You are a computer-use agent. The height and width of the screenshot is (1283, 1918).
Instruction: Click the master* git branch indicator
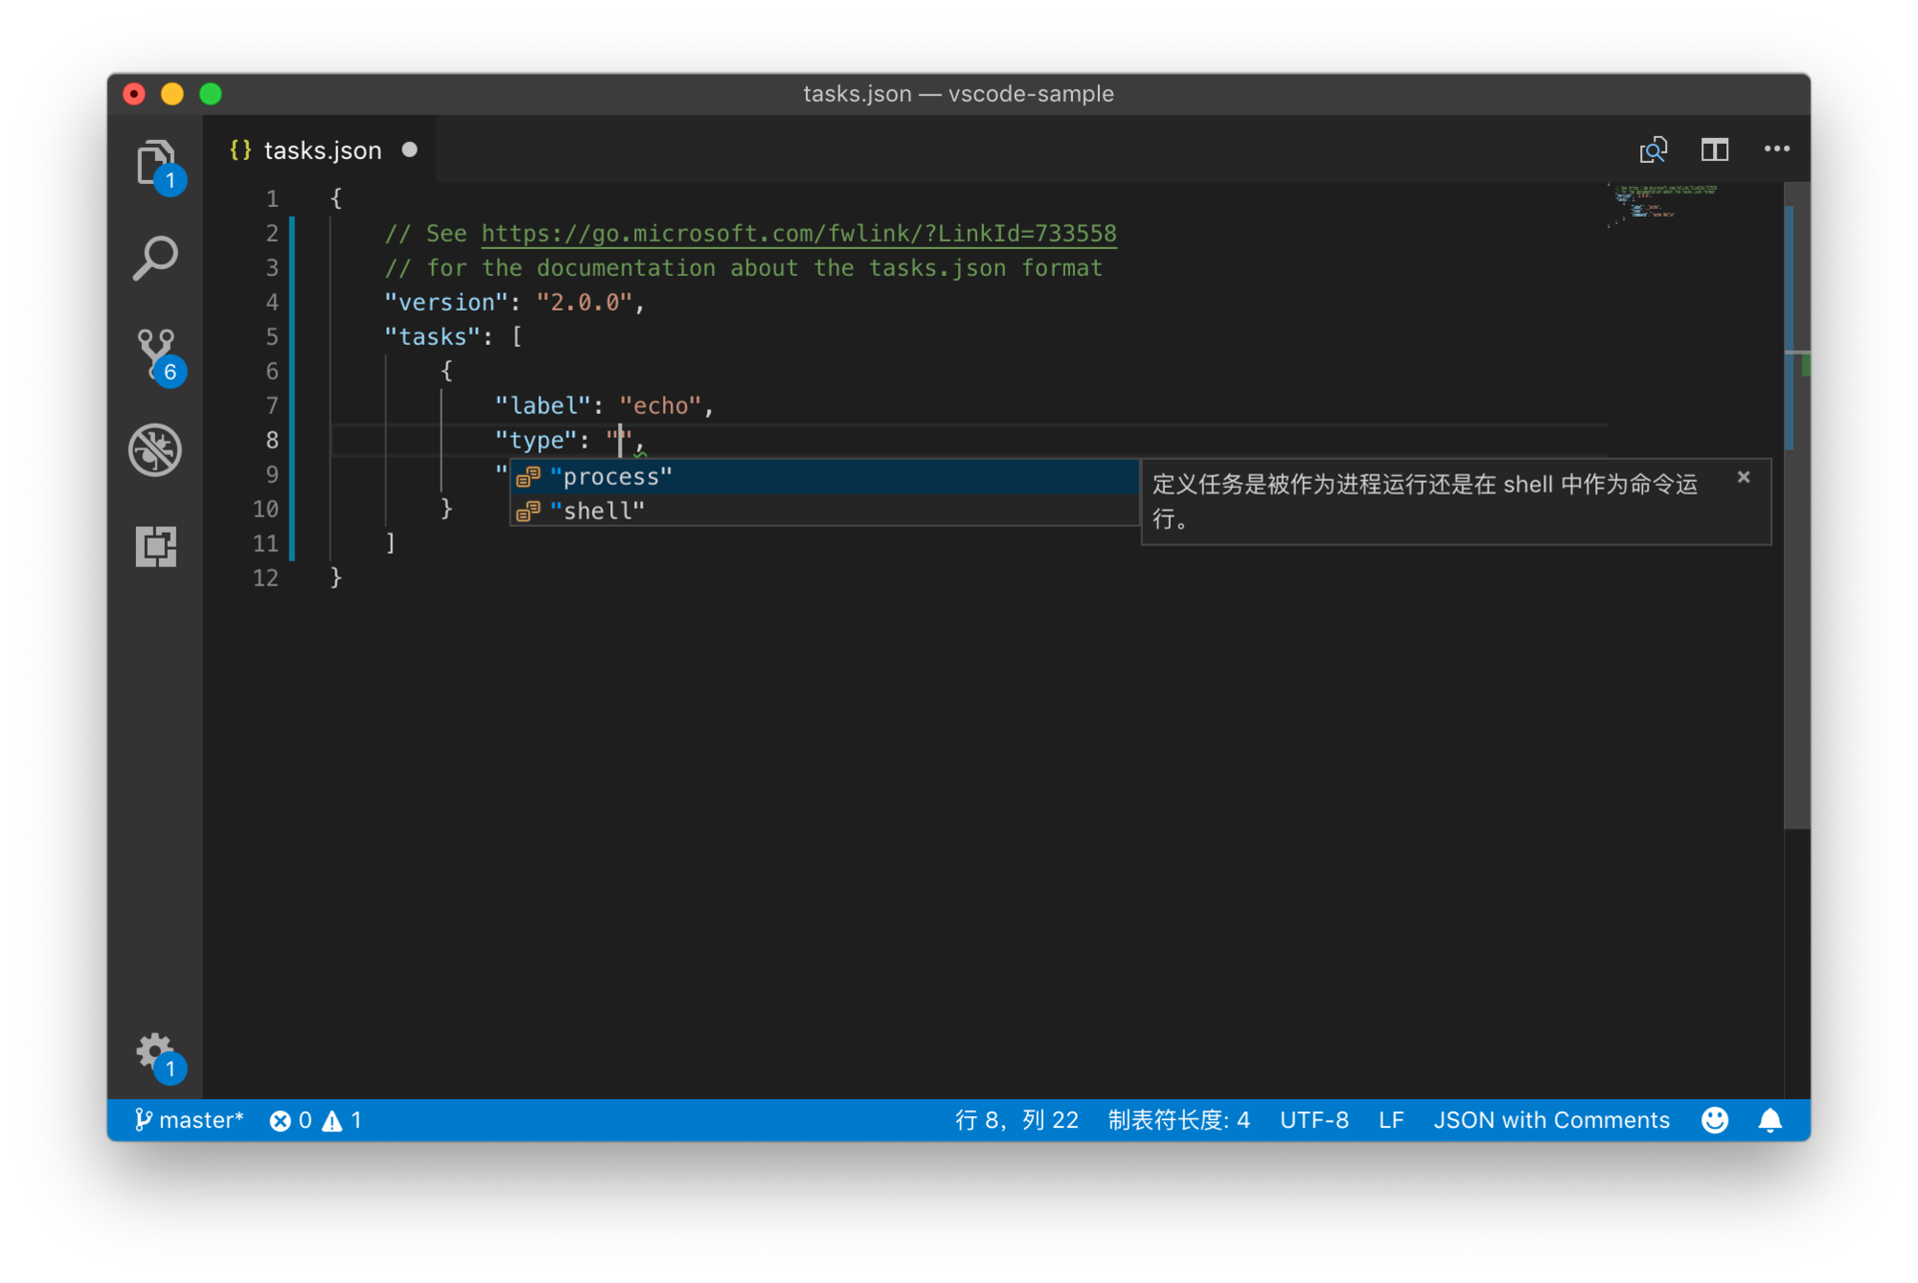[189, 1120]
